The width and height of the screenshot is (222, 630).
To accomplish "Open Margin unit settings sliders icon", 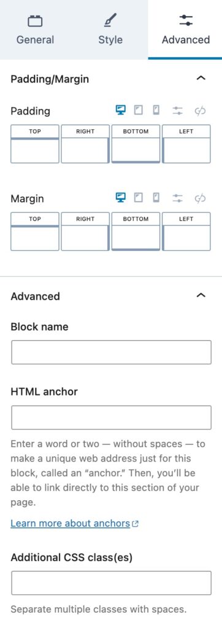I will tap(177, 198).
